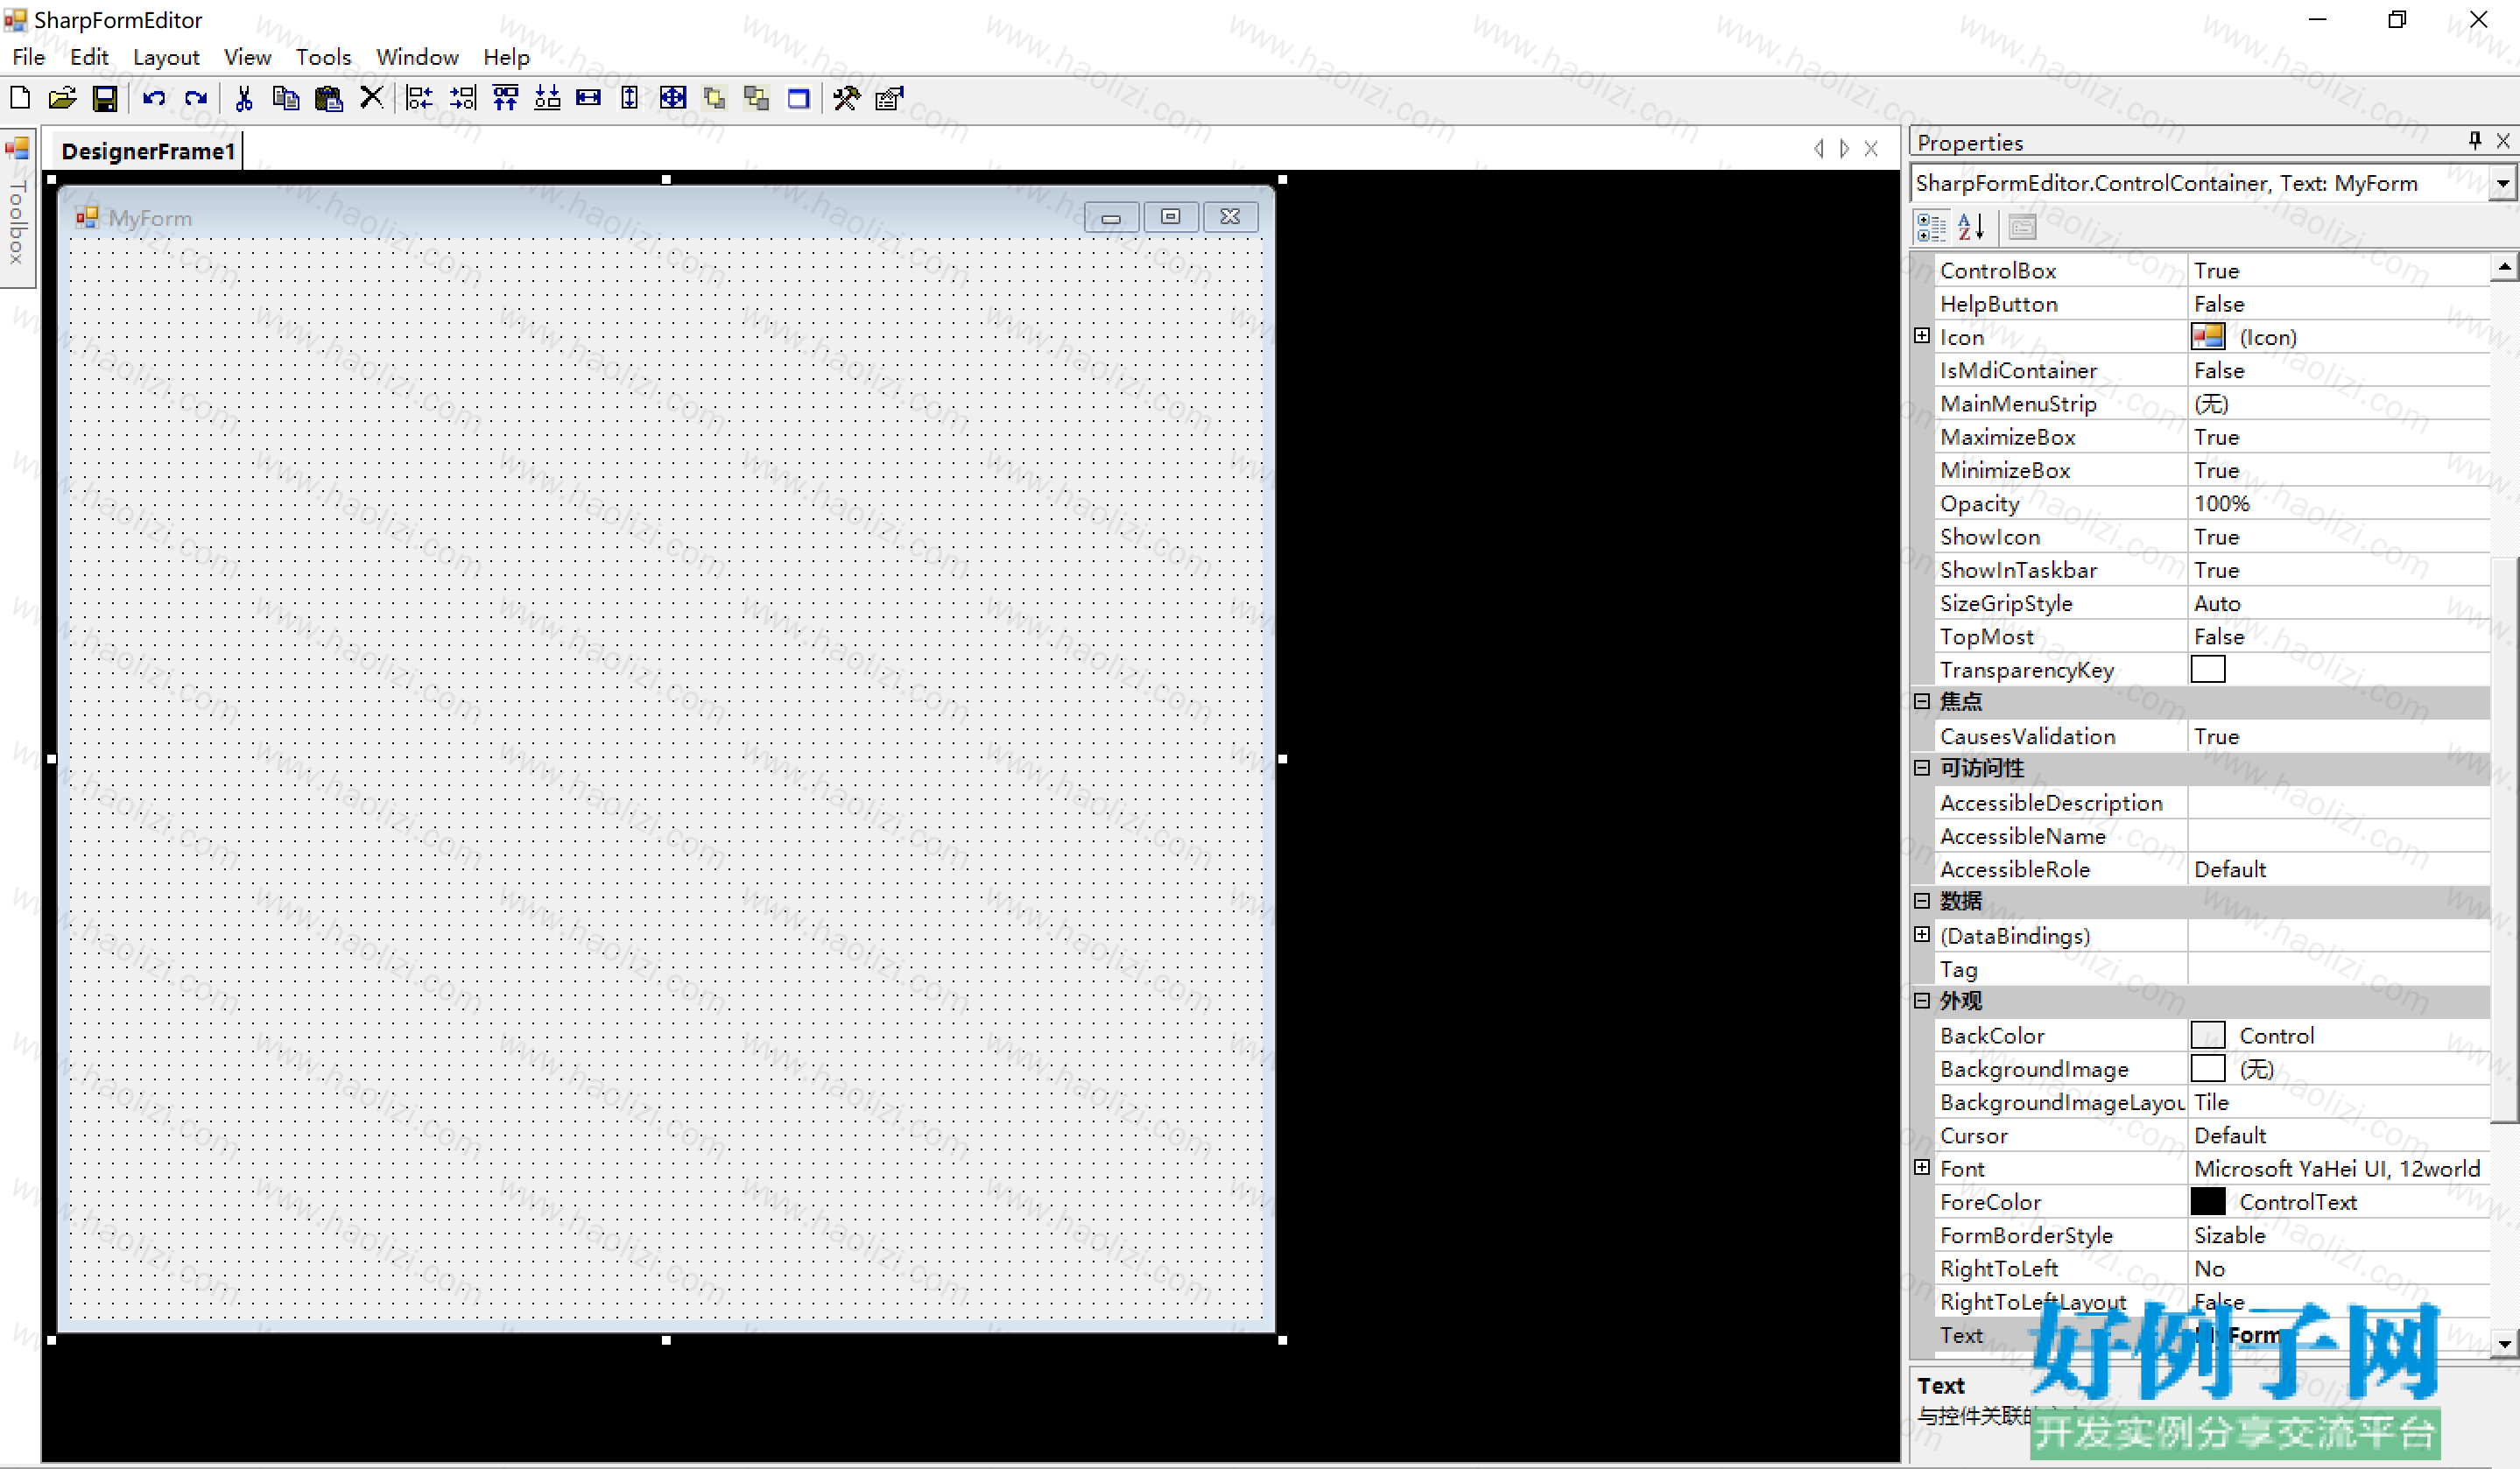2520x1469 pixels.
Task: Click the BackgroundImage preview swatch
Action: pyautogui.click(x=2208, y=1068)
